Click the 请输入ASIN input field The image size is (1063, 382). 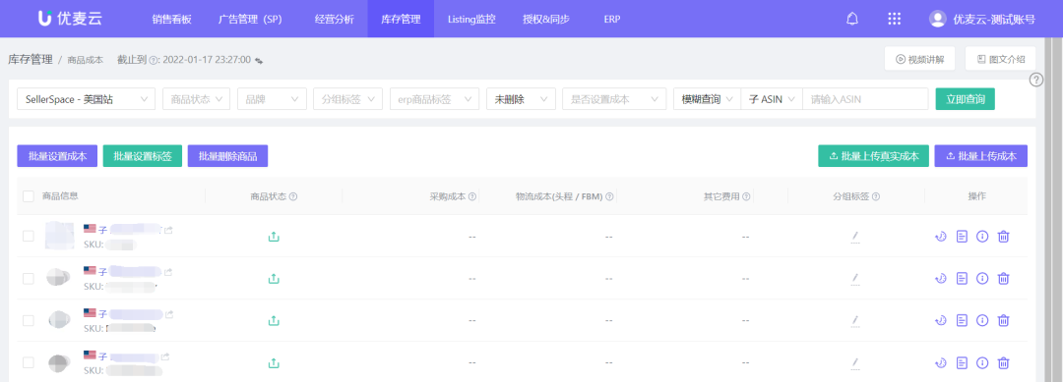pyautogui.click(x=865, y=99)
